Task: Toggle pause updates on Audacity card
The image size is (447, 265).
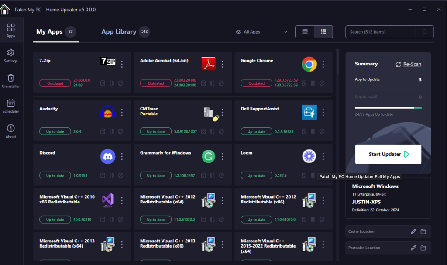Action: tap(112, 131)
